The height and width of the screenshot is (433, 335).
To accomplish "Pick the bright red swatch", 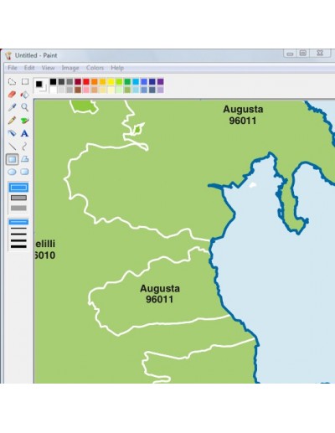I will pyautogui.click(x=86, y=81).
